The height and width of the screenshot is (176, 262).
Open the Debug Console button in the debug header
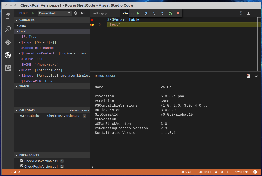pos(83,13)
